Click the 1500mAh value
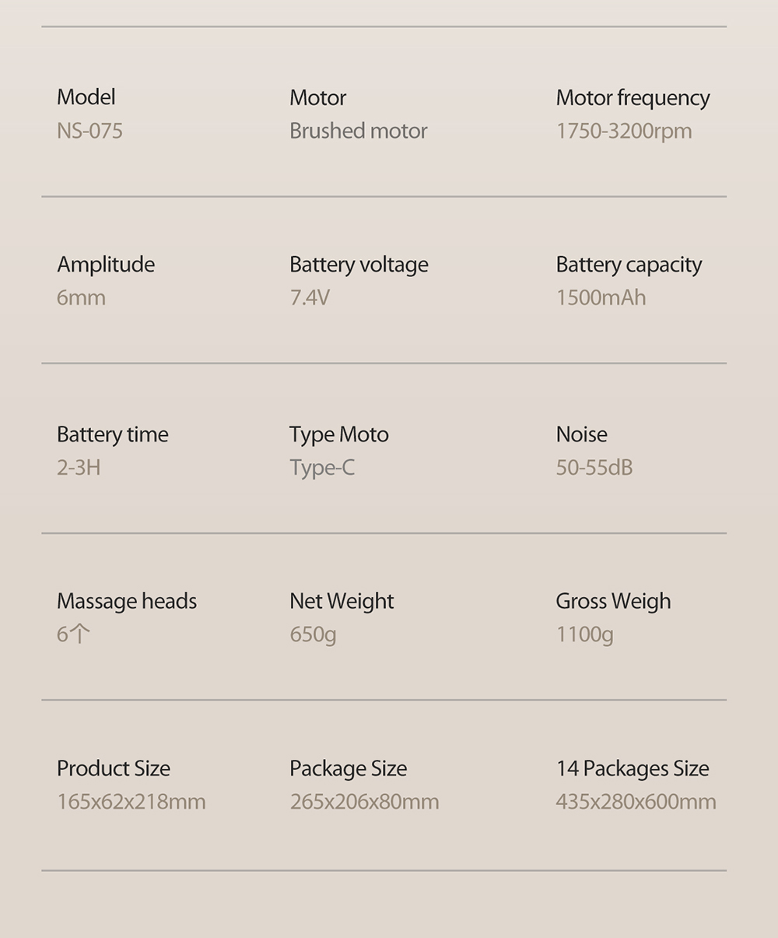Viewport: 778px width, 938px height. (x=601, y=298)
